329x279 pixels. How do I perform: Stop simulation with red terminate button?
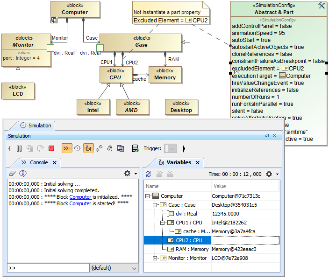coord(51,149)
